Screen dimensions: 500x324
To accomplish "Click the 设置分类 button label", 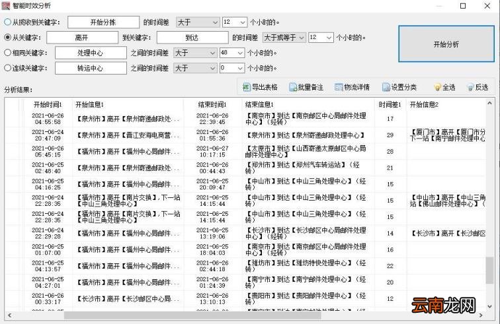I will [x=403, y=87].
